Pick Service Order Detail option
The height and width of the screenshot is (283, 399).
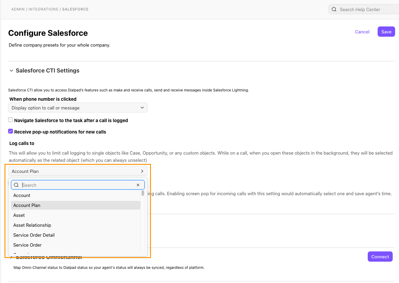point(76,235)
